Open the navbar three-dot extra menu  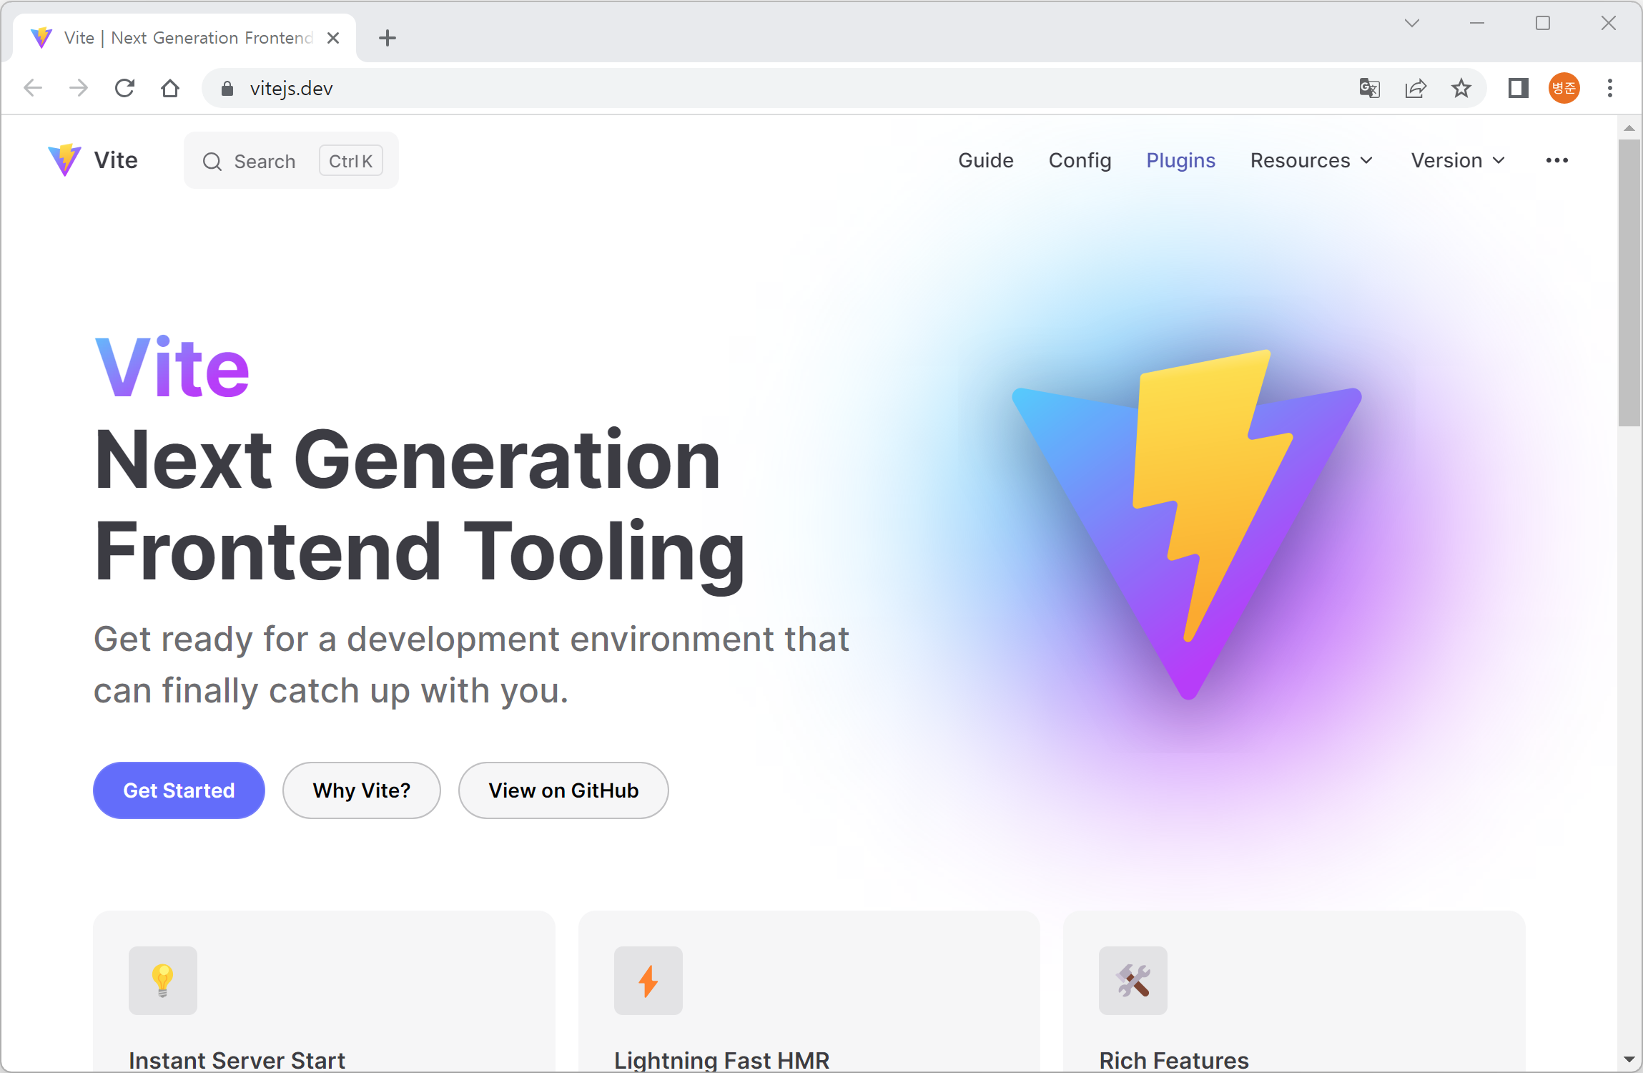[x=1556, y=160]
